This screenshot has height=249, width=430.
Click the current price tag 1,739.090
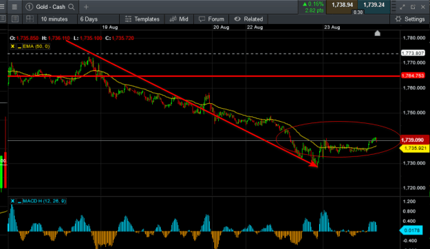coord(414,140)
